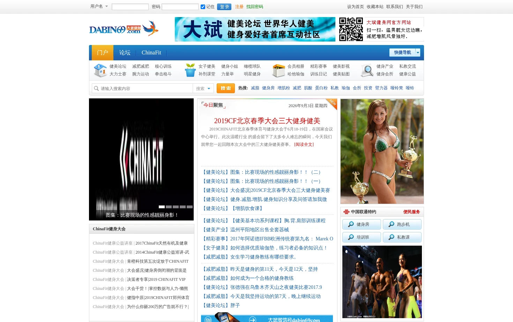This screenshot has width=513, height=322.
Task: Click the 大斌微信号 bottom banner
Action: (267, 317)
